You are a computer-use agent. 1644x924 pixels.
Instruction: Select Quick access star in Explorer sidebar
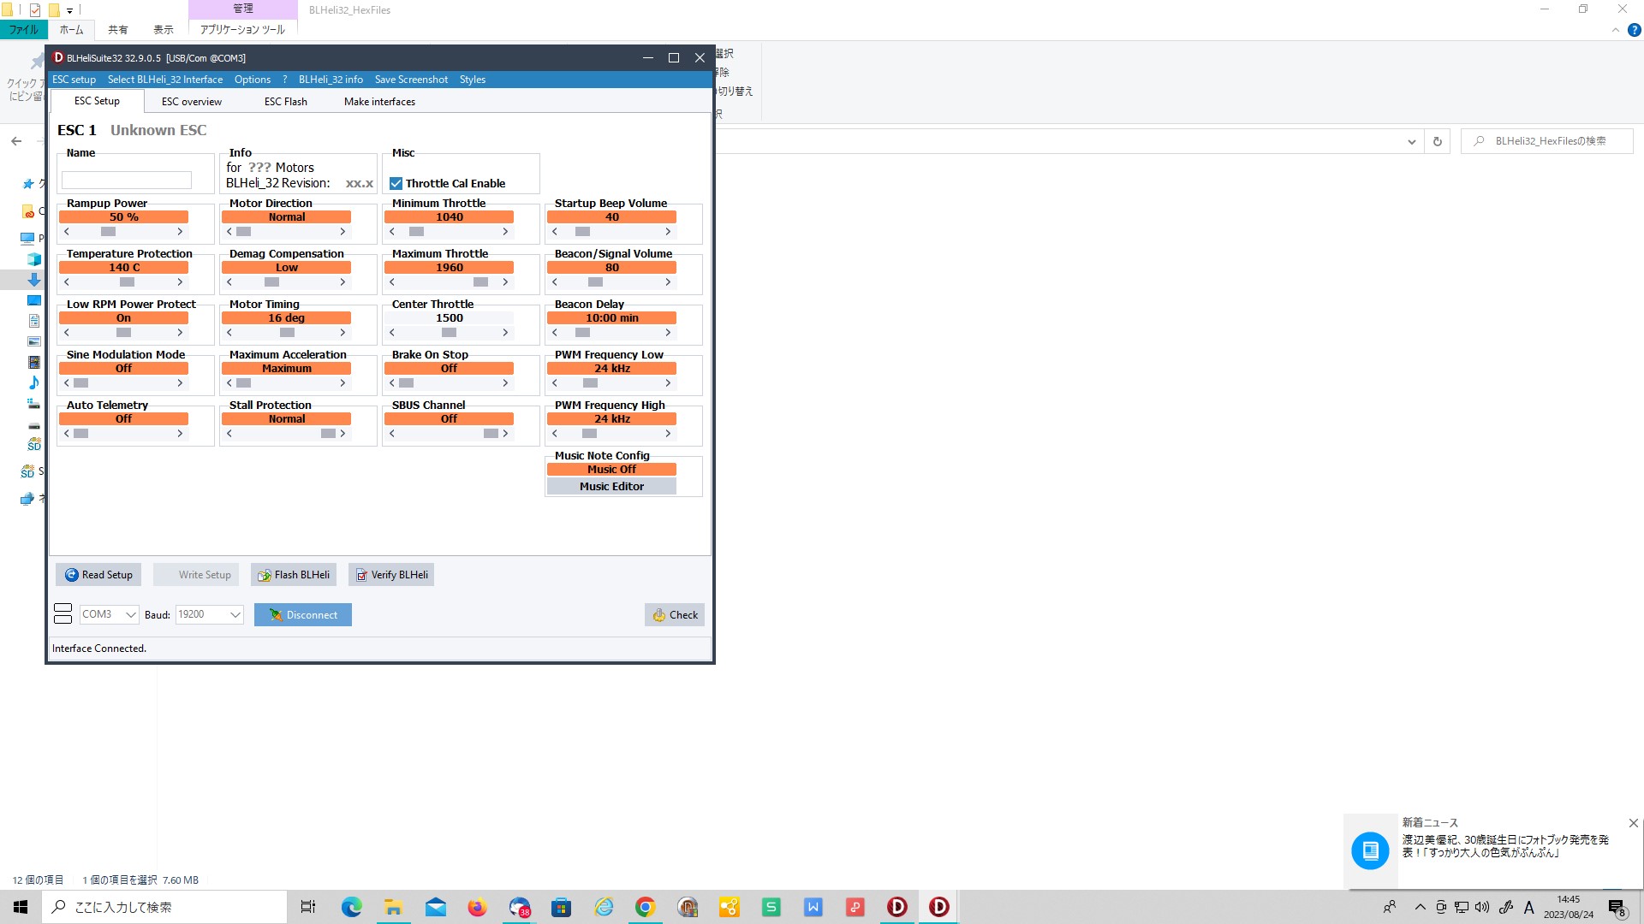(28, 184)
